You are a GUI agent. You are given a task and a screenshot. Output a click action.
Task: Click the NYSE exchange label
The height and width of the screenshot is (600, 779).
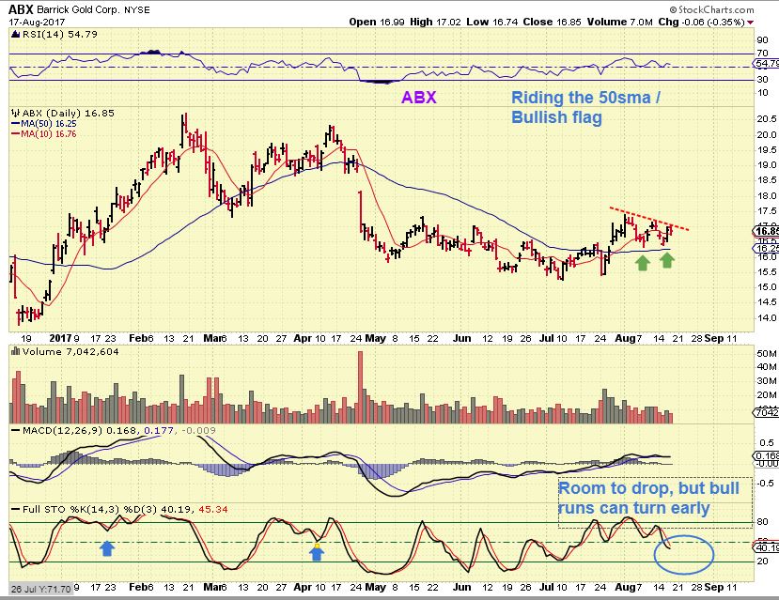point(136,9)
